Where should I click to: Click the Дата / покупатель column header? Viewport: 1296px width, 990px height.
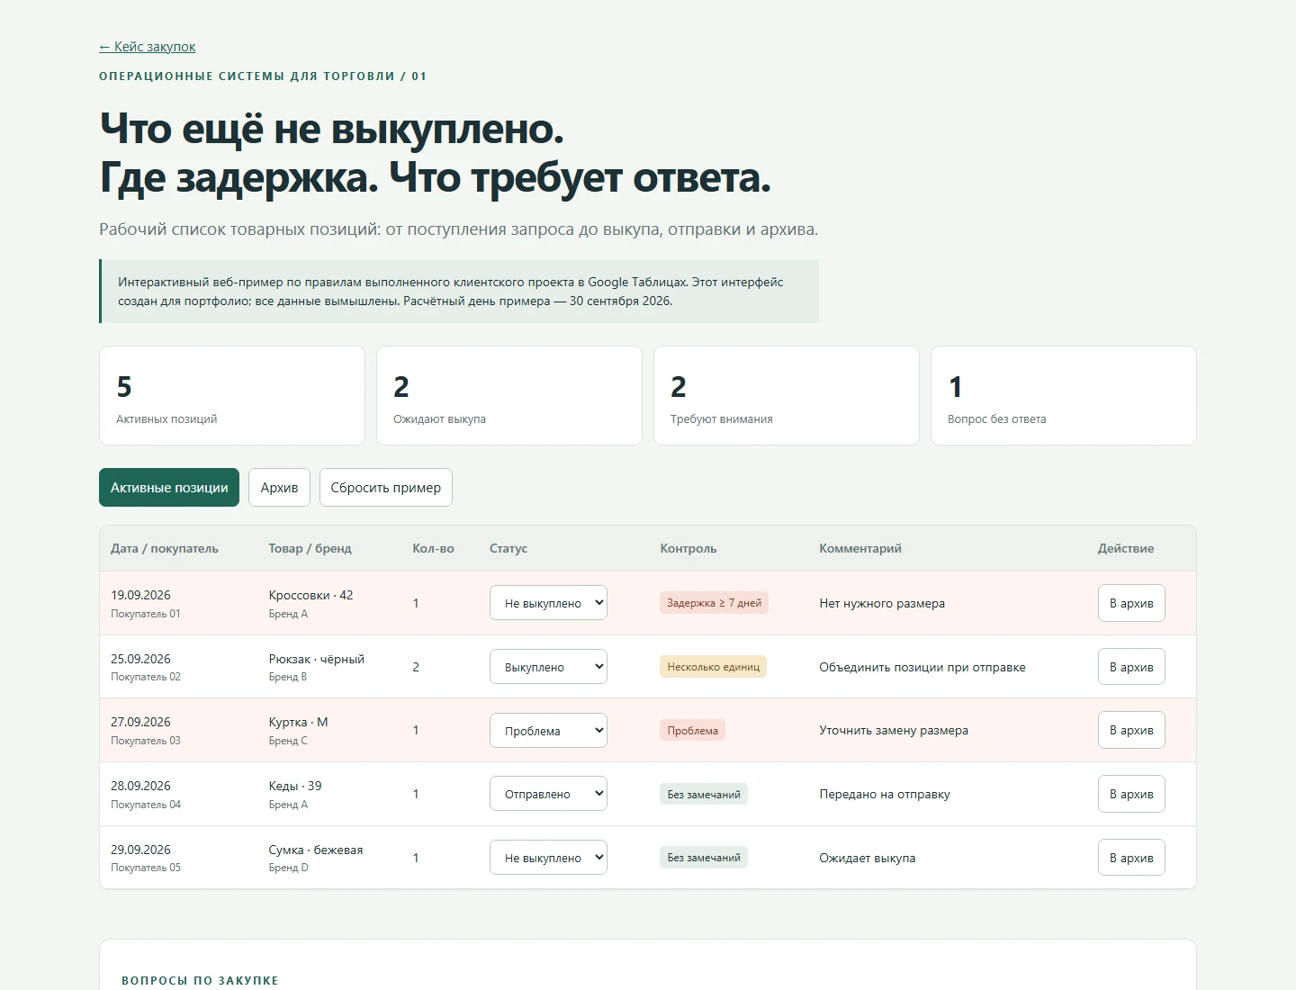click(165, 548)
